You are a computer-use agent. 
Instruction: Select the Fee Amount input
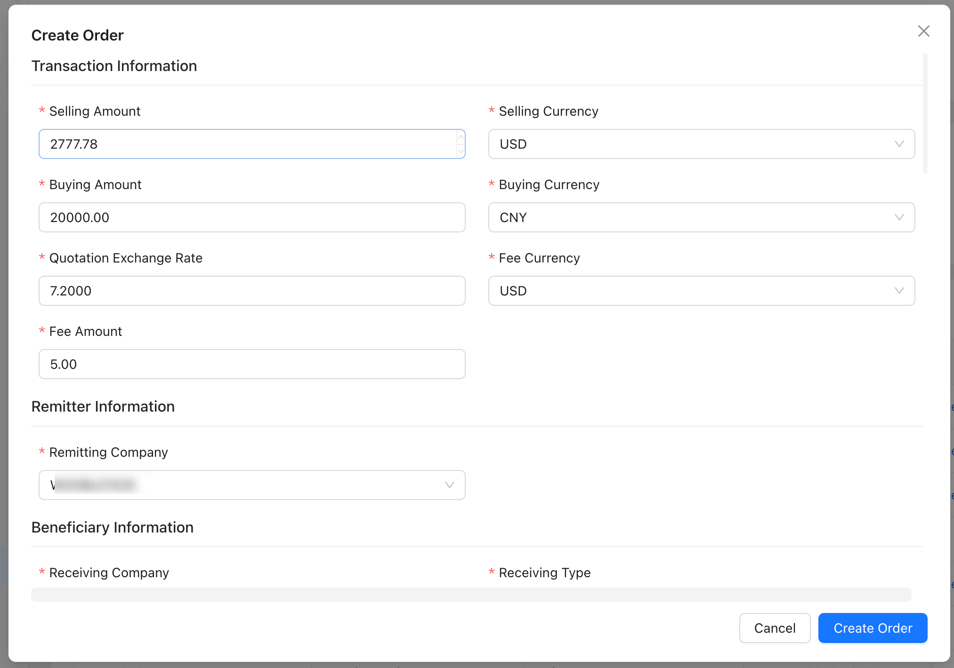tap(251, 364)
